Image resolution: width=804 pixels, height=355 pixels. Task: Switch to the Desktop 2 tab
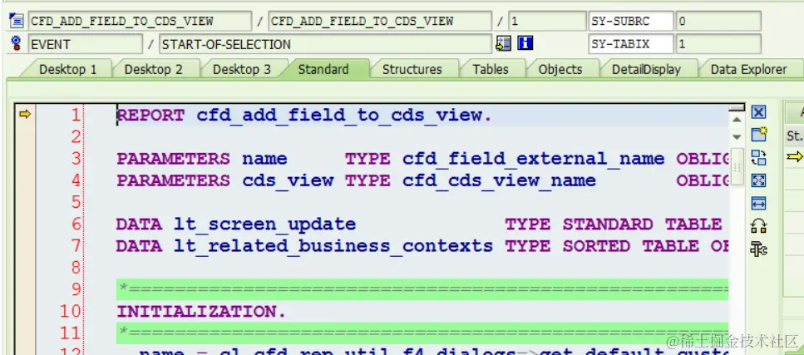[x=153, y=69]
